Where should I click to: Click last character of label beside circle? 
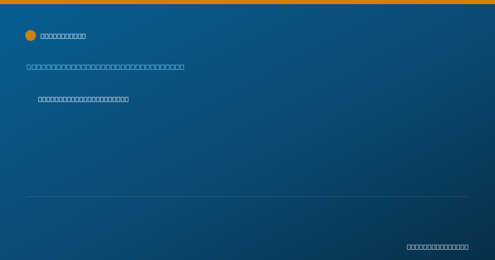84,36
